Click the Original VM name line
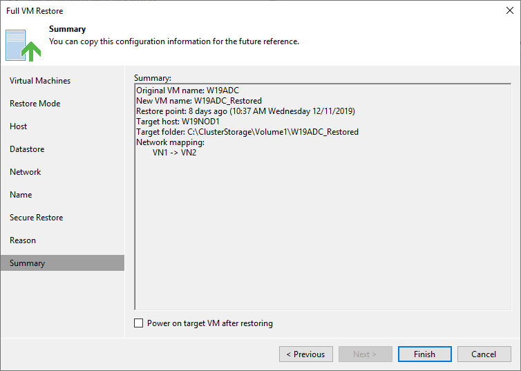Image resolution: width=521 pixels, height=371 pixels. click(x=187, y=91)
